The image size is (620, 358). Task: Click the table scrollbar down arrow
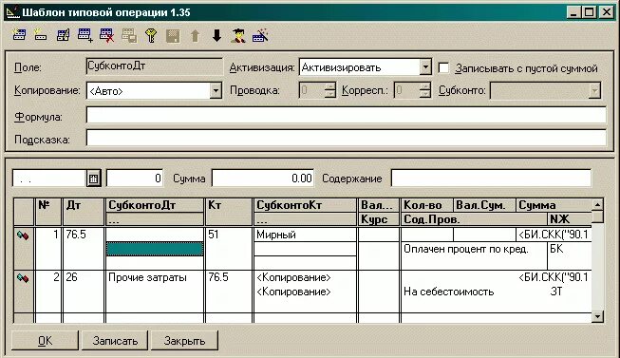coord(597,316)
